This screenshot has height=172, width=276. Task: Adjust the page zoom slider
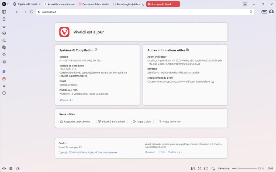point(244,169)
